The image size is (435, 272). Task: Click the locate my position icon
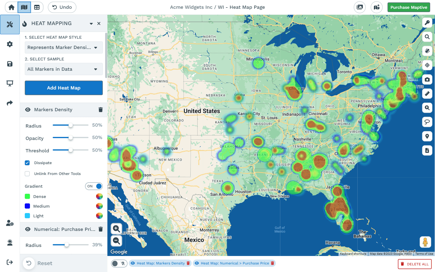pyautogui.click(x=427, y=65)
